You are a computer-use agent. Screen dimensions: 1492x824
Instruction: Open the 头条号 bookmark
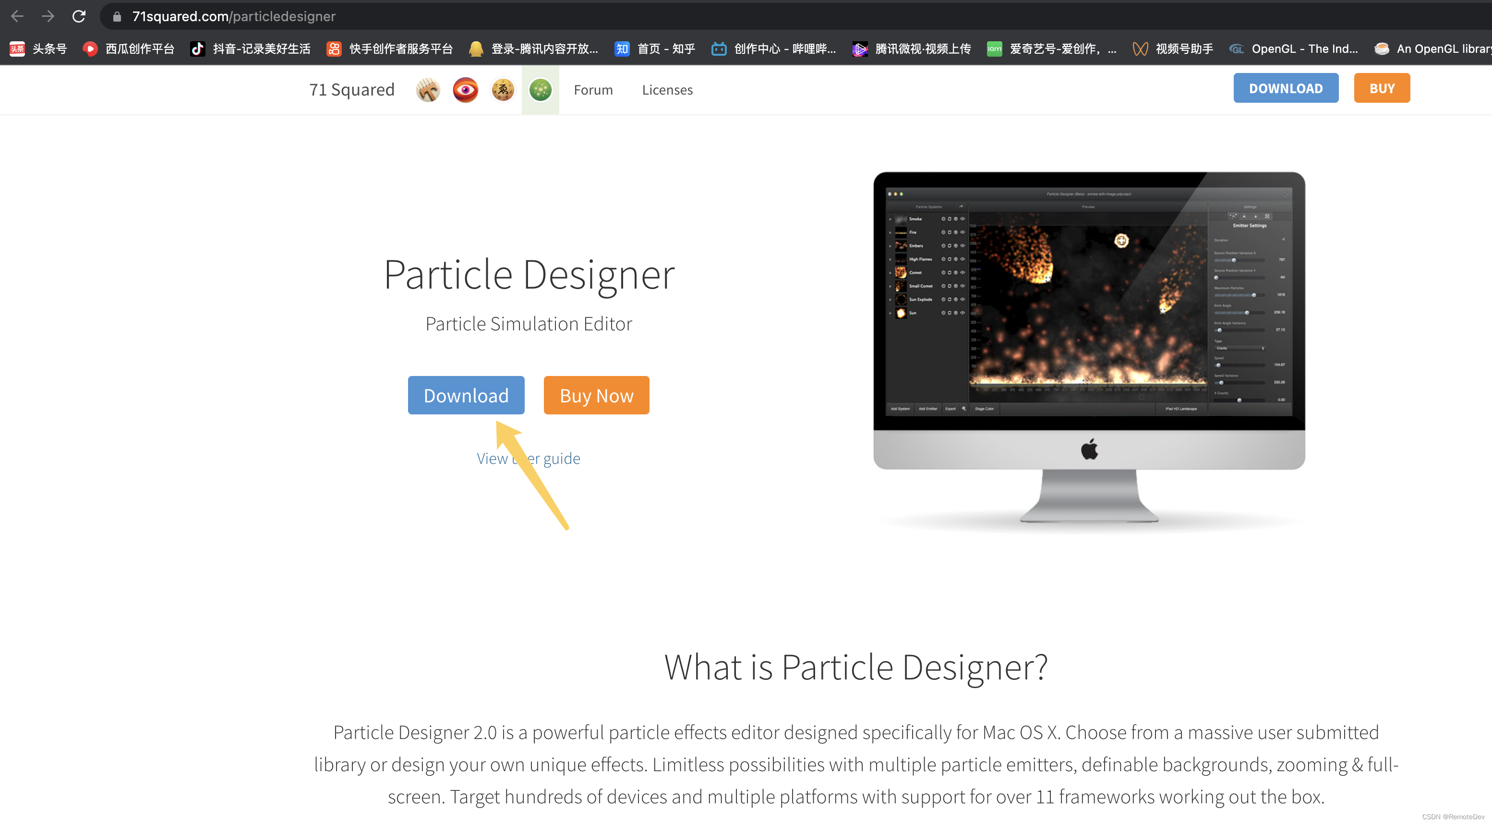(38, 48)
